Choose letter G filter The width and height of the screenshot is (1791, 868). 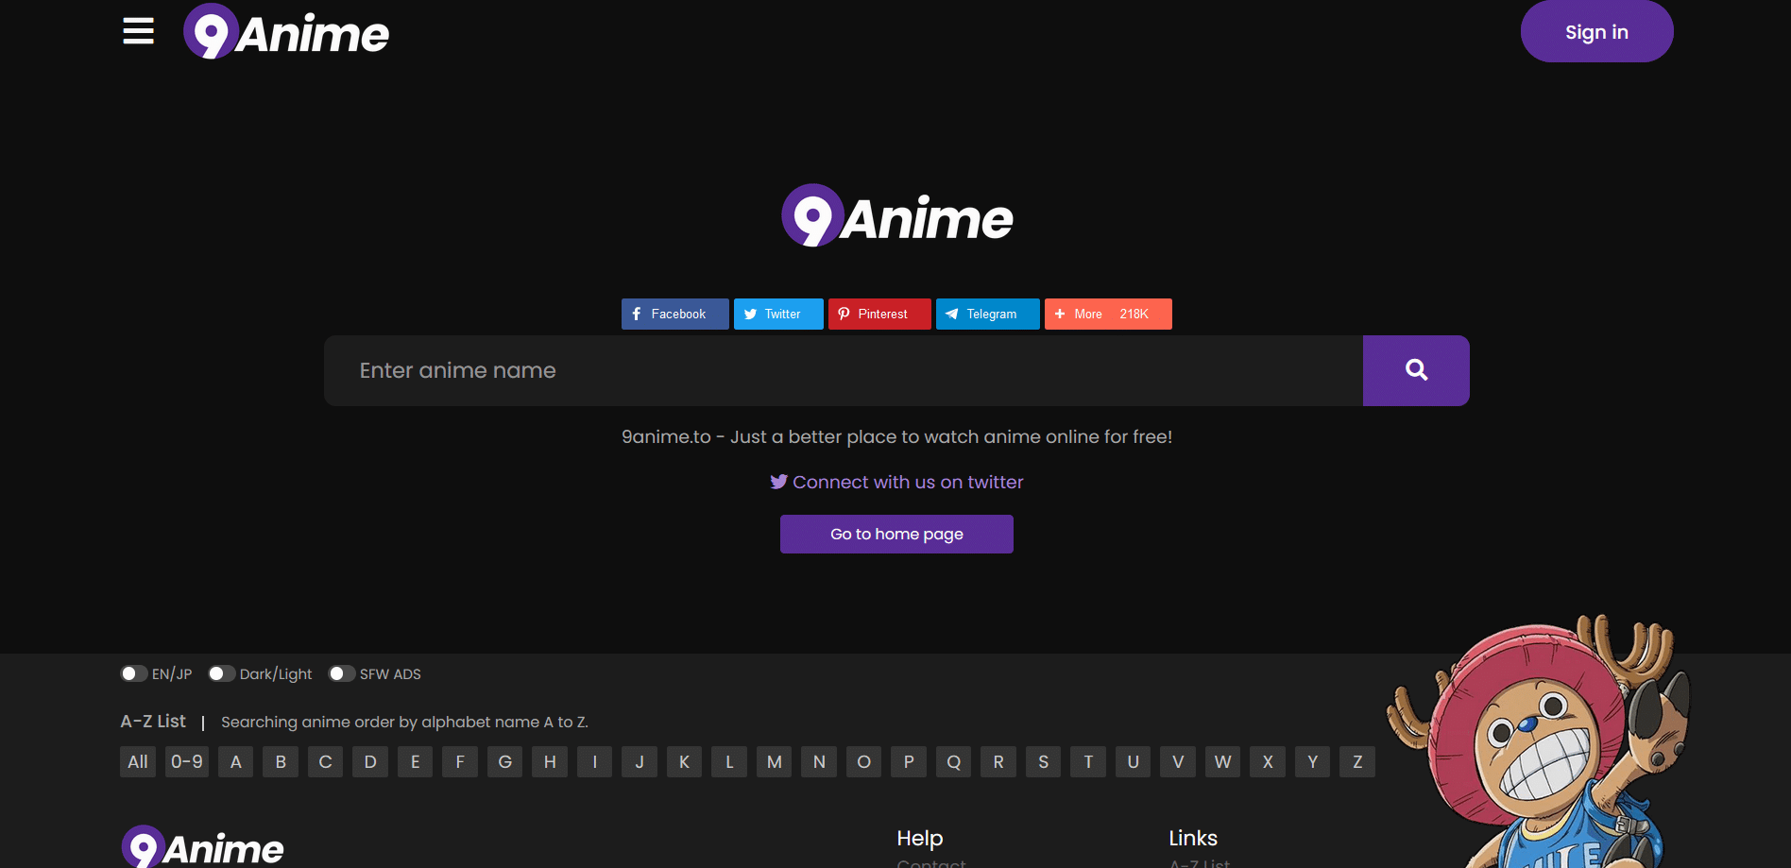click(505, 761)
